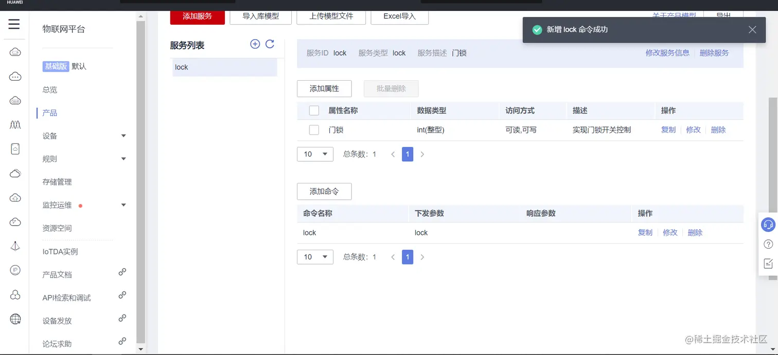This screenshot has width=778, height=355.
Task: Click the cloud gauge icon in the rail
Action: pos(15,222)
